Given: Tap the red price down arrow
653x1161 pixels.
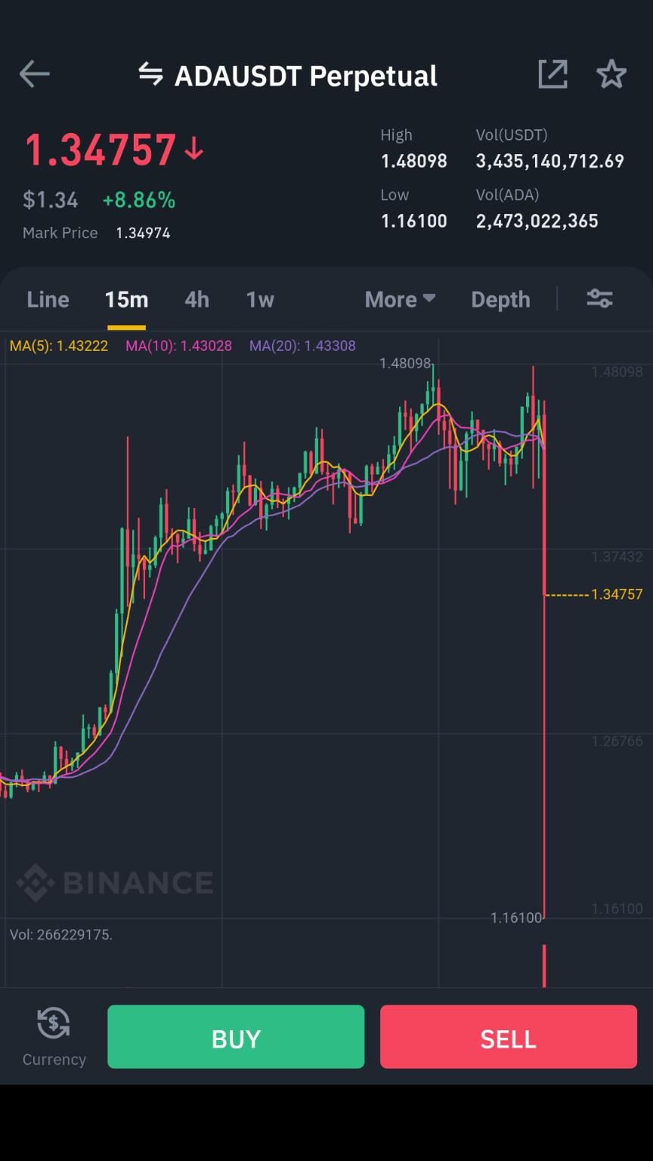Looking at the screenshot, I should coord(194,149).
